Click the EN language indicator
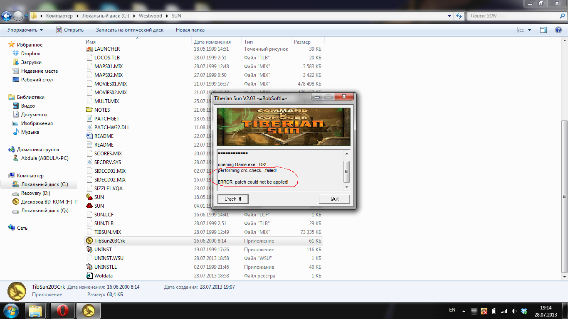 tap(452, 310)
